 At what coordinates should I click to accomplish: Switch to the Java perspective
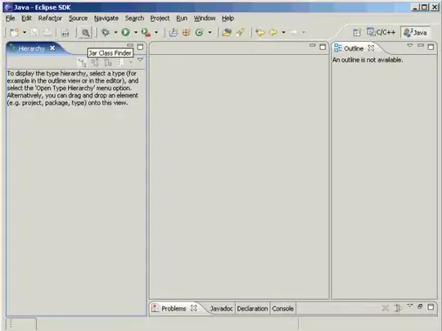pyautogui.click(x=415, y=33)
